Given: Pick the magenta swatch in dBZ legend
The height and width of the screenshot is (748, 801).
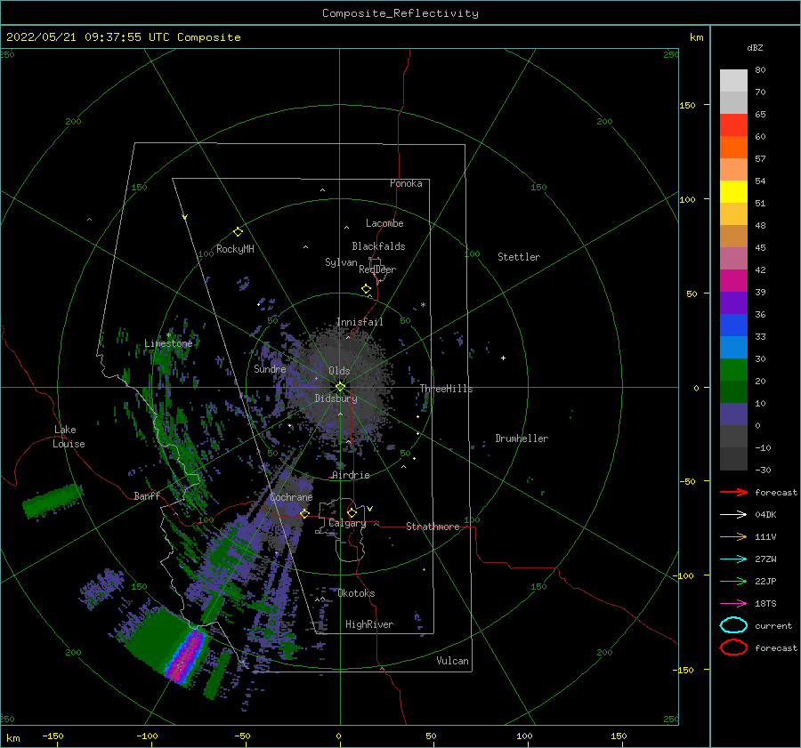Looking at the screenshot, I should click(x=733, y=280).
